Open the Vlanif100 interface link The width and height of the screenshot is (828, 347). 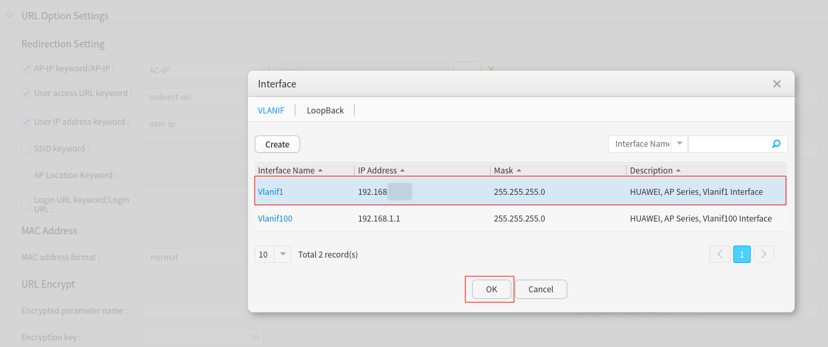click(x=275, y=219)
